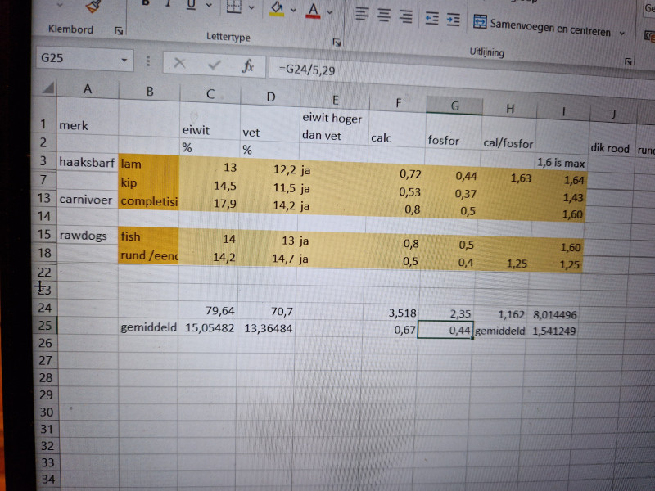
Task: Click the cell with value 15,05482
Action: [208, 328]
